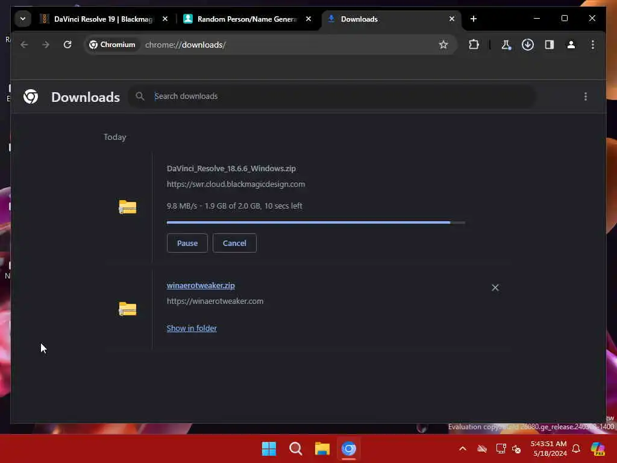Viewport: 617px width, 463px height.
Task: Open Windows taskbar search
Action: (x=295, y=449)
